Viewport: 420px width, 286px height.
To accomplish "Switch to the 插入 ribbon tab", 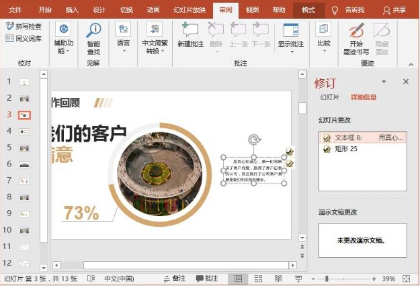I will (x=72, y=10).
